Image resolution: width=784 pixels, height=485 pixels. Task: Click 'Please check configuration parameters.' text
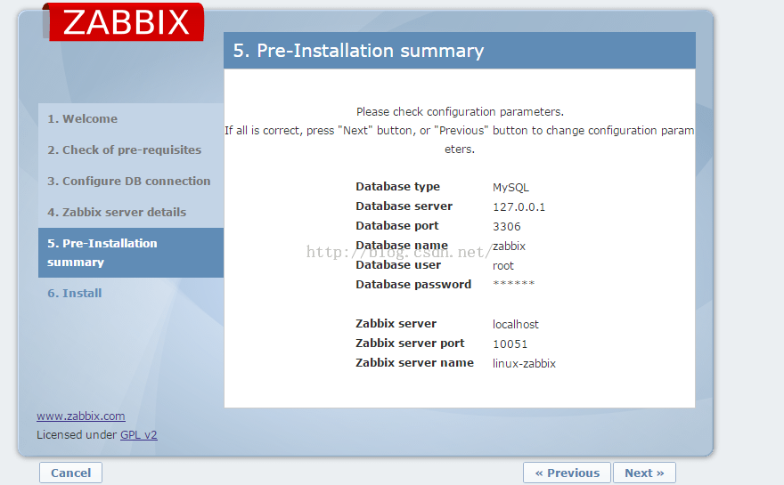click(x=460, y=112)
